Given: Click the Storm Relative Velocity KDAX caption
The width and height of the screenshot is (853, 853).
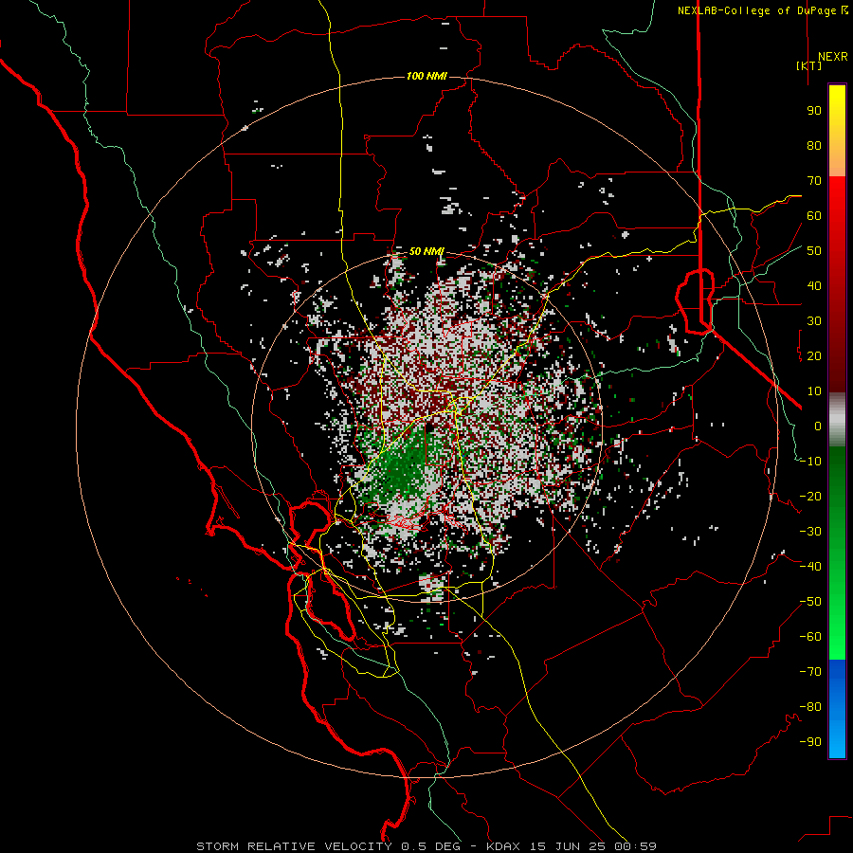Looking at the screenshot, I should (x=426, y=846).
